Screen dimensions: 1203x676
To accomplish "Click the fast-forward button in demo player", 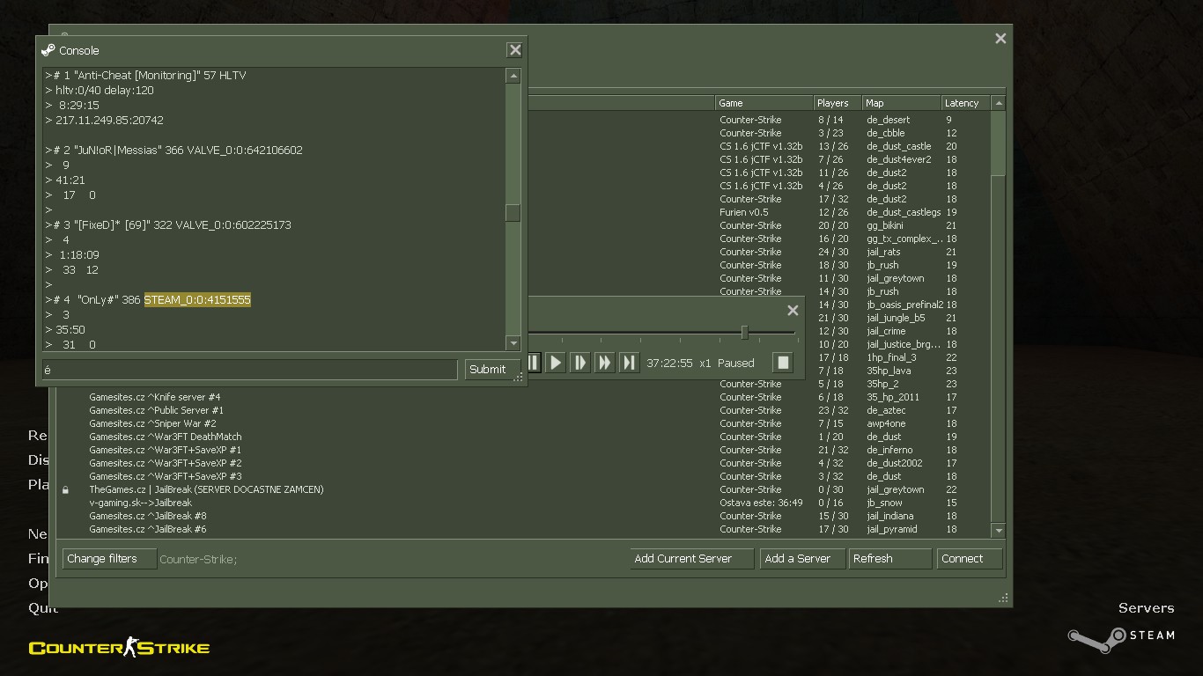I will (x=604, y=363).
